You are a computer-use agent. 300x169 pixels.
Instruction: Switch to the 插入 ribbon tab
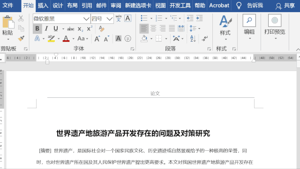click(43, 6)
